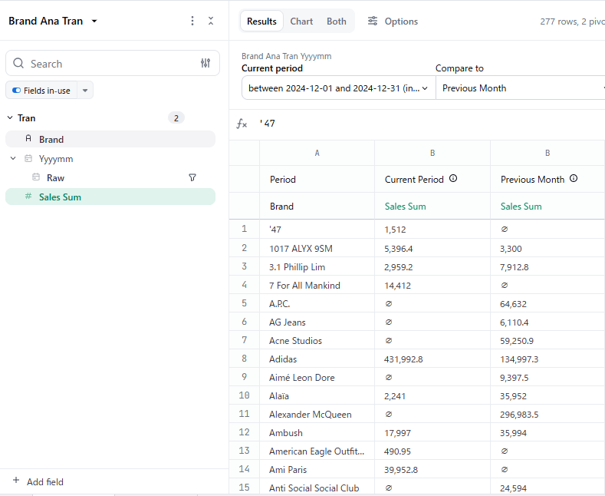Click the plus icon beside Add field

(16, 480)
